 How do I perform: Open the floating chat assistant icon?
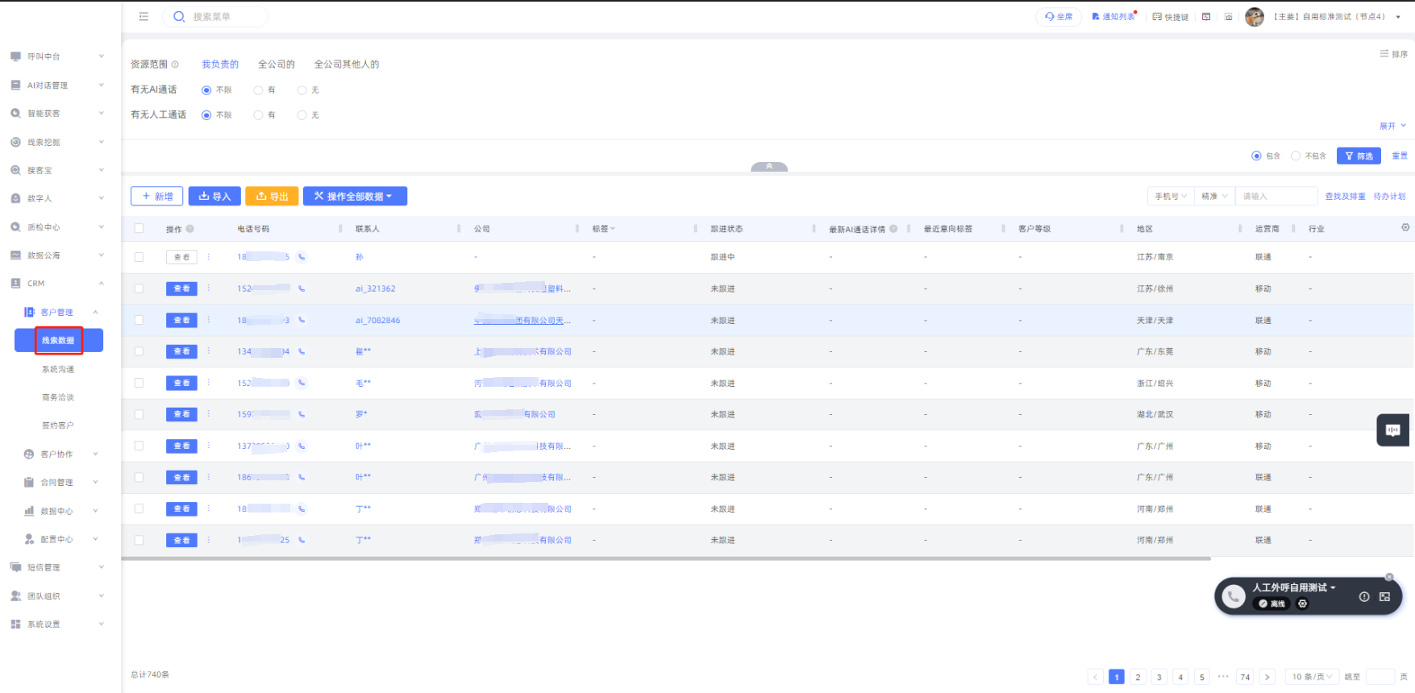coord(1392,430)
